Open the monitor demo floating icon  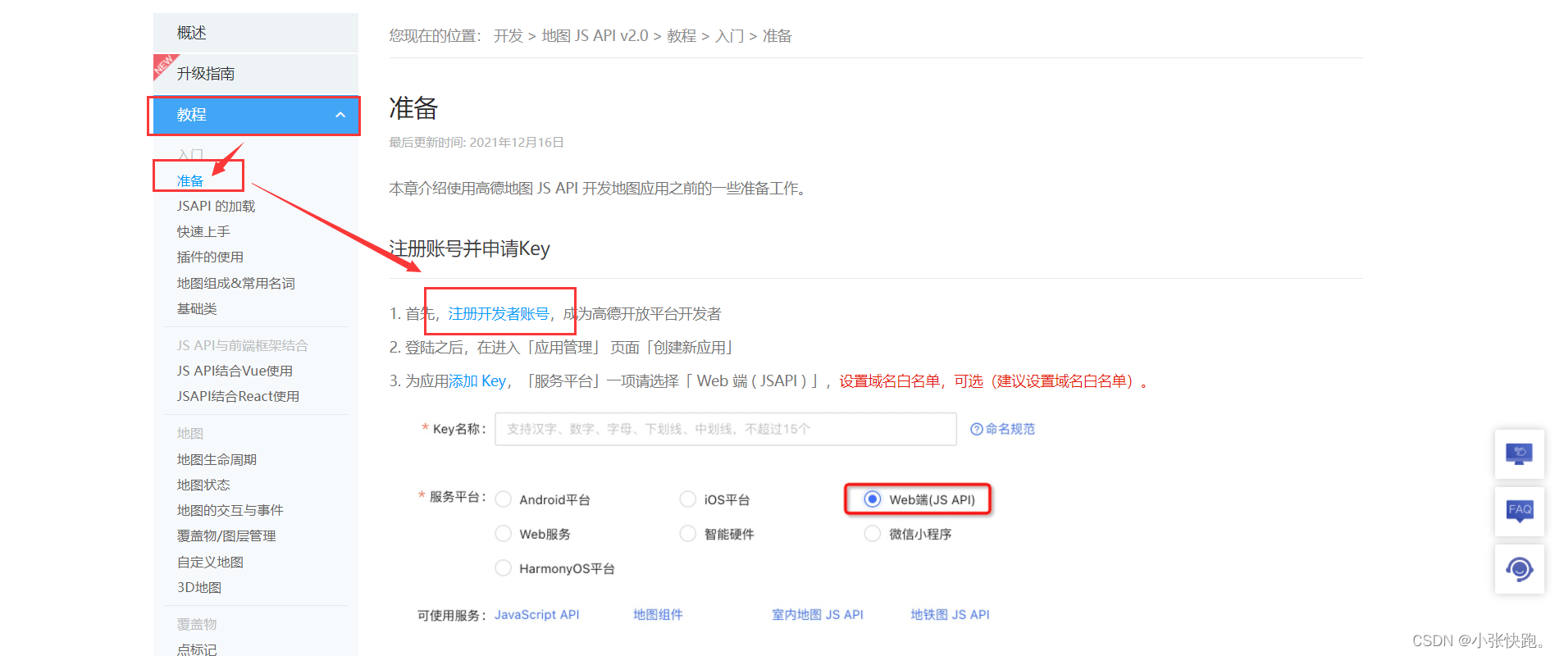click(x=1519, y=453)
